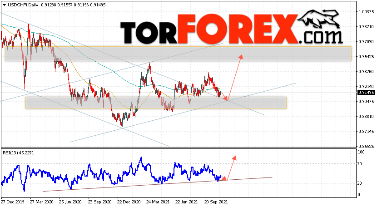Select the 23 Sep 2020 date label
This screenshot has width=377, height=207.
click(100, 202)
